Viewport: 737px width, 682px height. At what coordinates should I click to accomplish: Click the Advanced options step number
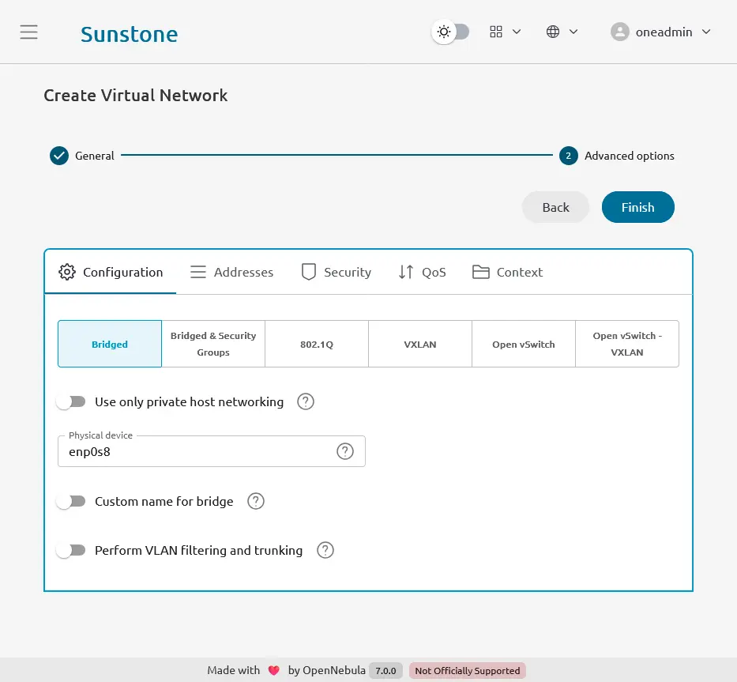(x=568, y=156)
